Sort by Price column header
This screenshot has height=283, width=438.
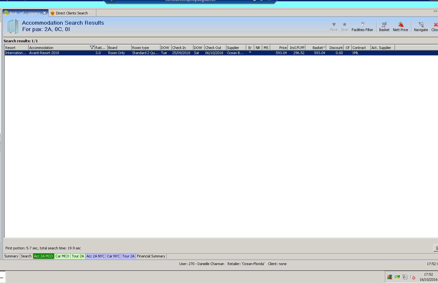[x=279, y=48]
